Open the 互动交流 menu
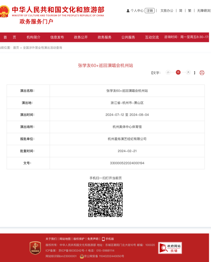The width and height of the screenshot is (211, 262). (152, 37)
